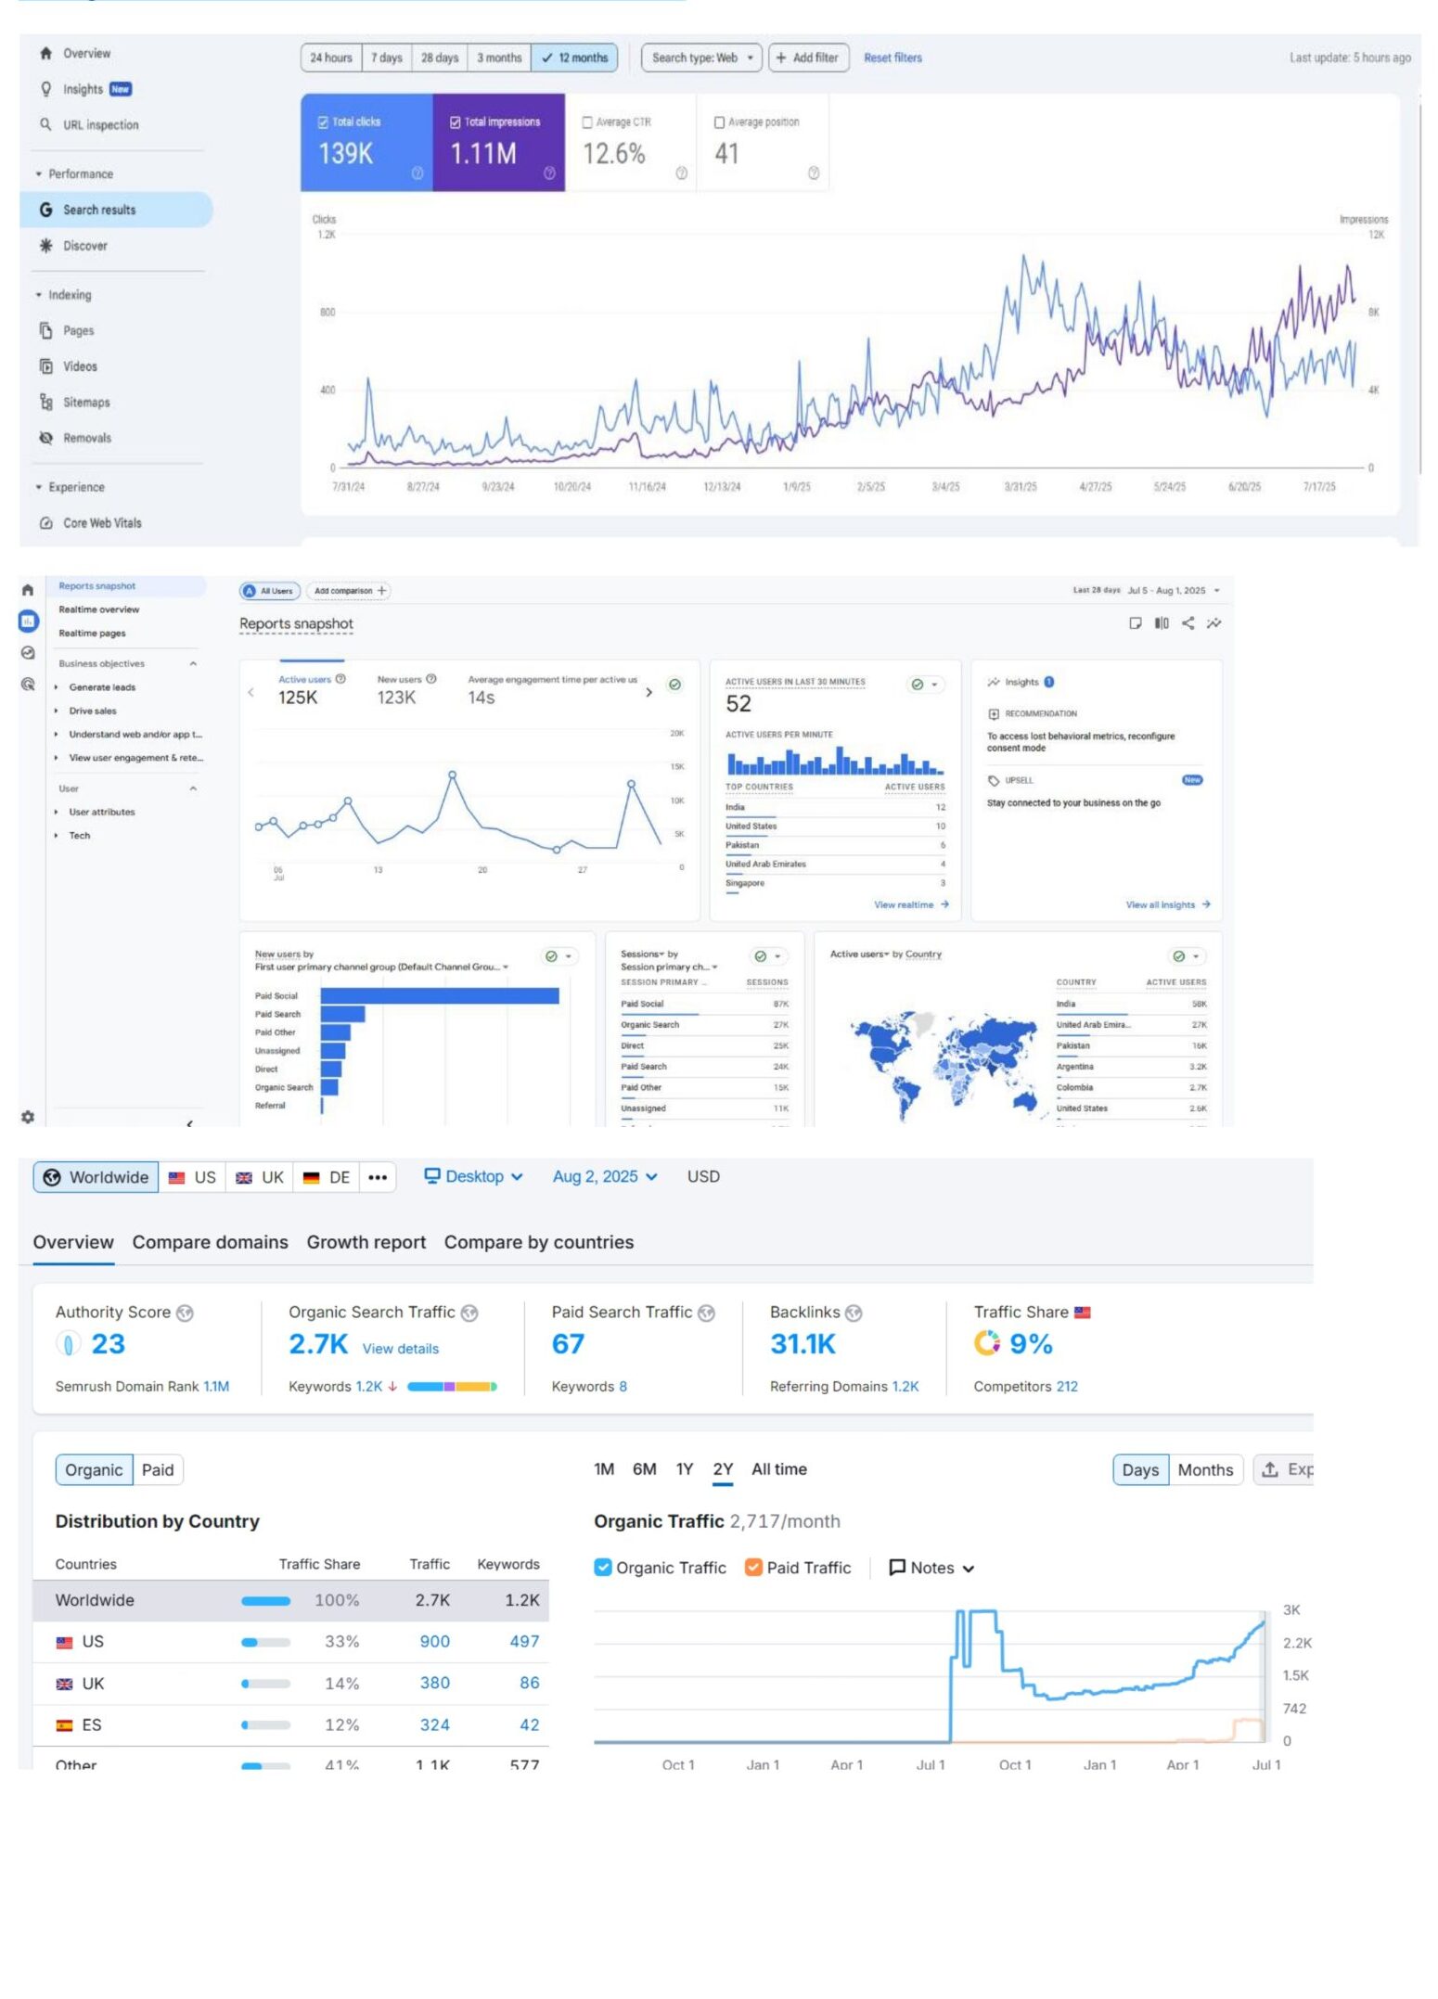
Task: Click the share report icon
Action: pos(1188,623)
